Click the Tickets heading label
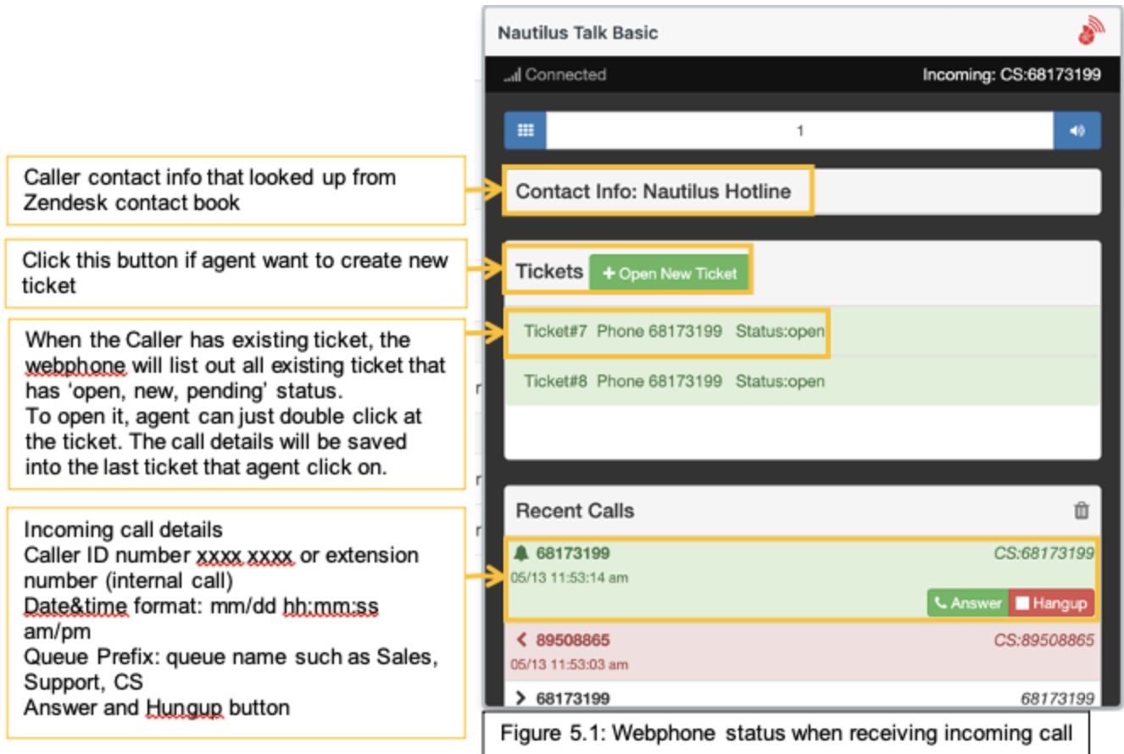Screen dimensions: 1124x754 coord(549,271)
